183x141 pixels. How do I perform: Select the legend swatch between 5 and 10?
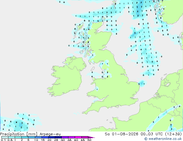tap(31, 137)
